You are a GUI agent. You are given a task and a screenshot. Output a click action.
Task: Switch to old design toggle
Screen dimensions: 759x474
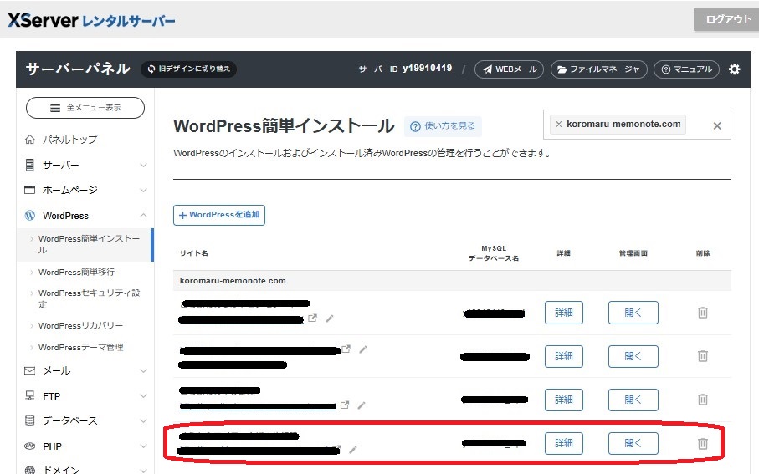click(189, 69)
